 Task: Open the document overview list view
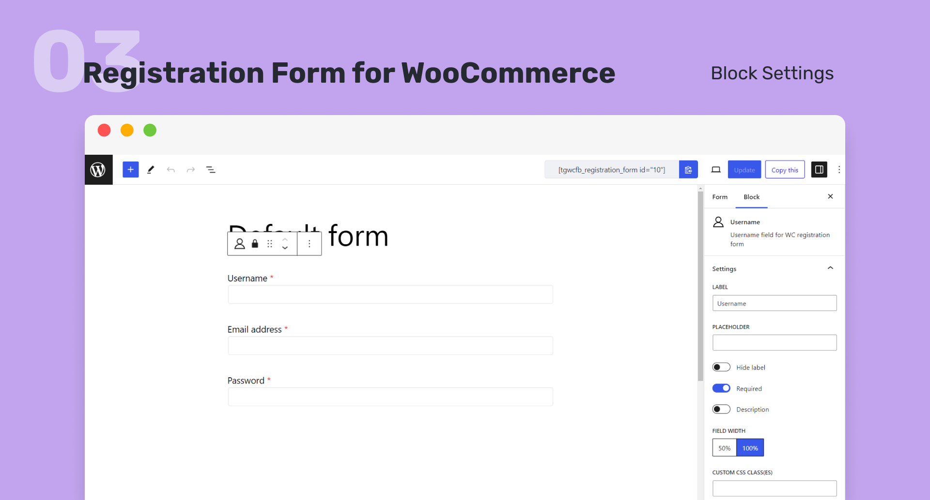click(x=211, y=170)
